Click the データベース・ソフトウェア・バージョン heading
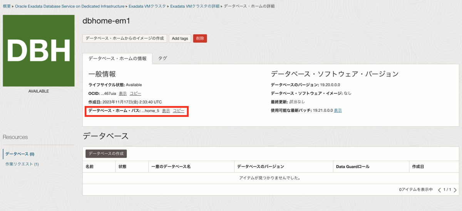 tap(335, 74)
